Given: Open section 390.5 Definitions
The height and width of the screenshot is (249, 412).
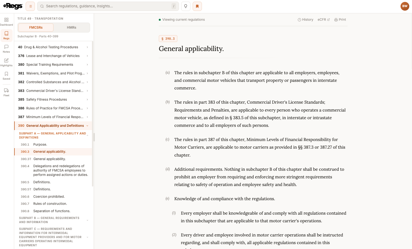Looking at the screenshot, I should point(53,182).
